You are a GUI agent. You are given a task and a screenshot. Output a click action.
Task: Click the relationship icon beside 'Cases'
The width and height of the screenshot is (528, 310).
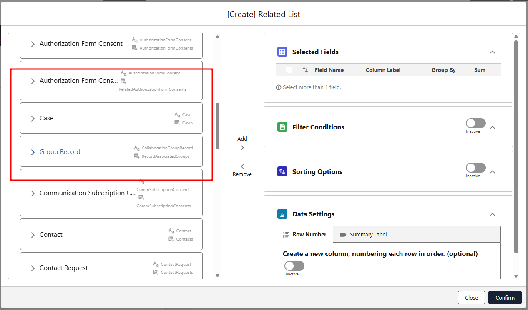coord(177,123)
